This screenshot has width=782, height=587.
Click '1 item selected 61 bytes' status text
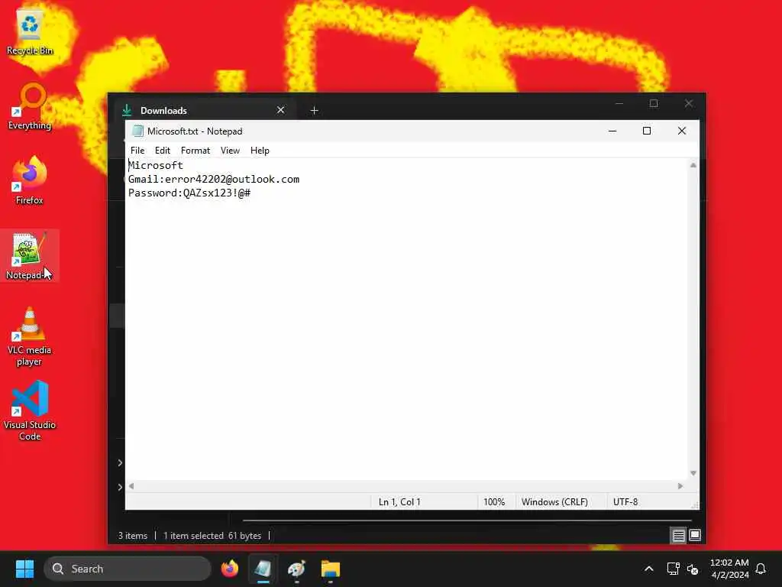(212, 536)
